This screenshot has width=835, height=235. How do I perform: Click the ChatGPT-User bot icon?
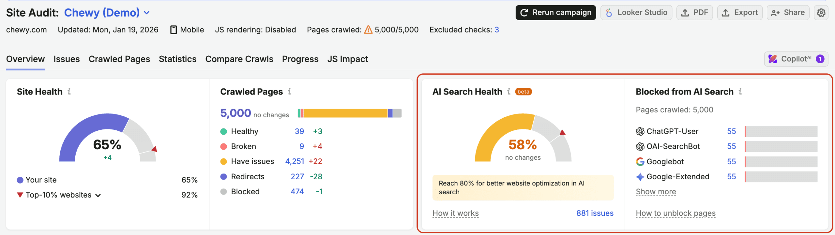tap(640, 131)
